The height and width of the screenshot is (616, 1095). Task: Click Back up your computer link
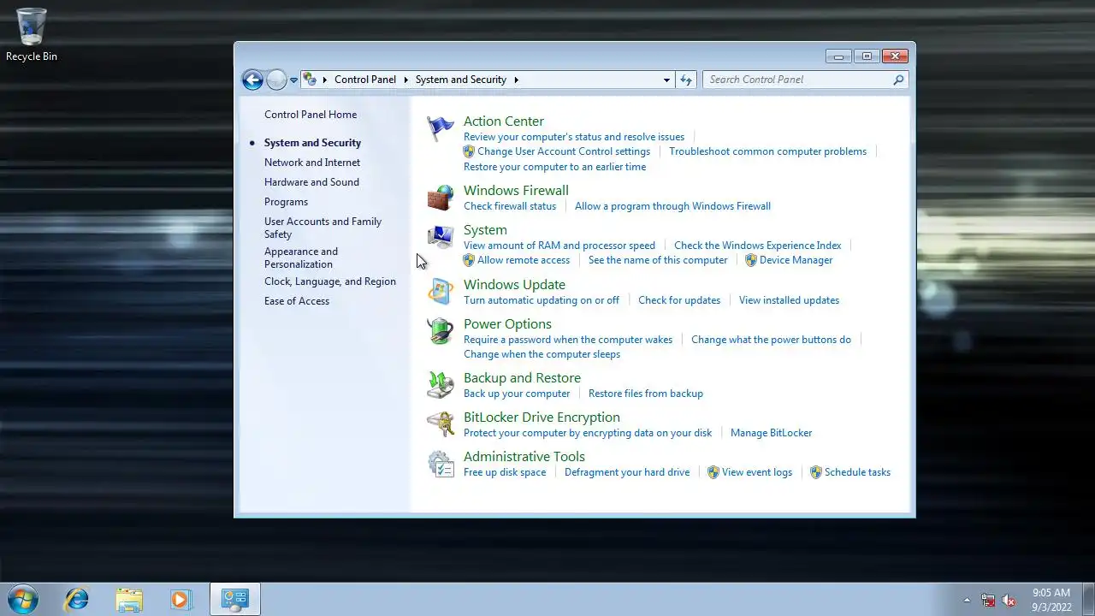[517, 394]
